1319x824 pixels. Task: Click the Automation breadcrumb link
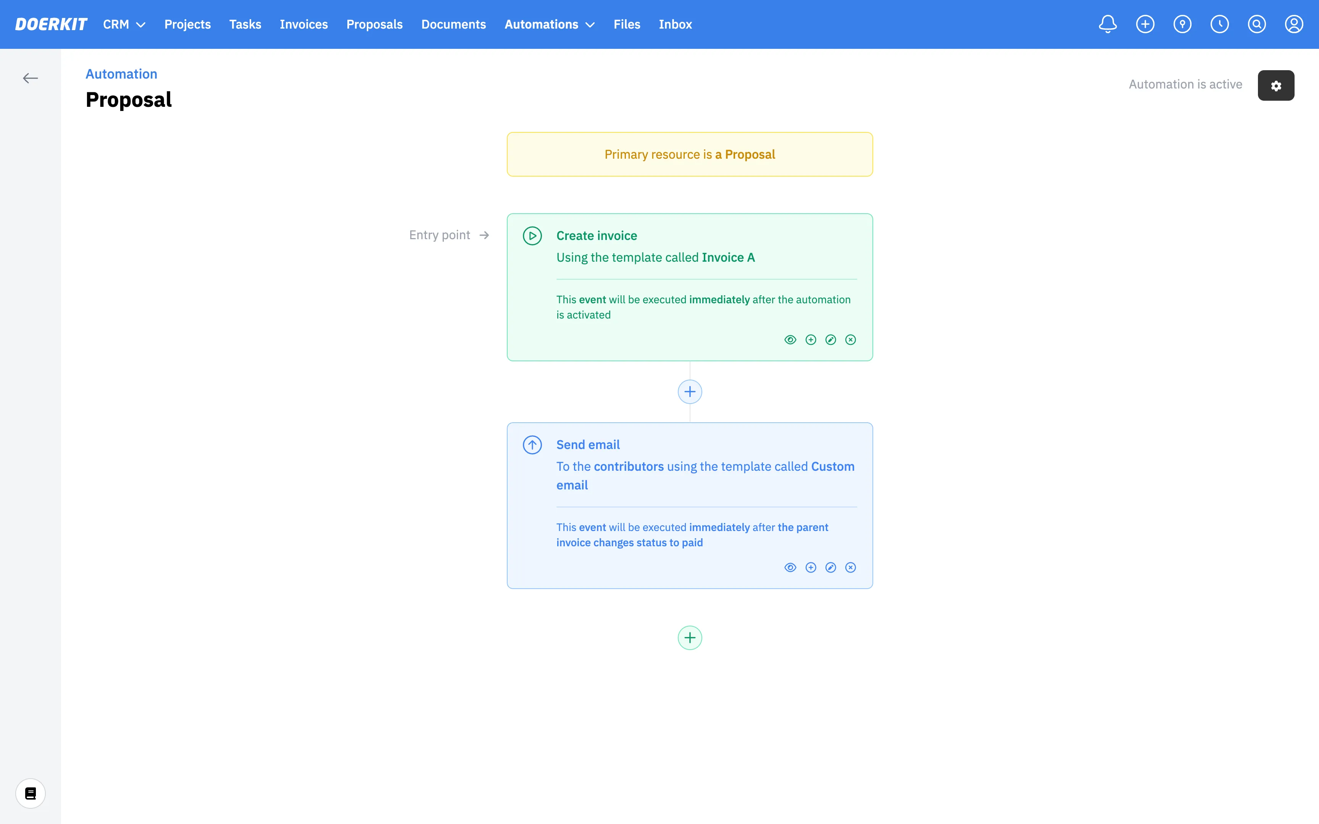[121, 74]
